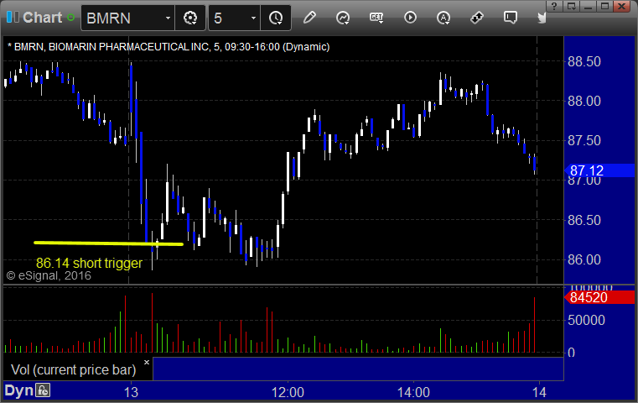The width and height of the screenshot is (638, 403).
Task: Toggle the green link status circle
Action: 70,18
